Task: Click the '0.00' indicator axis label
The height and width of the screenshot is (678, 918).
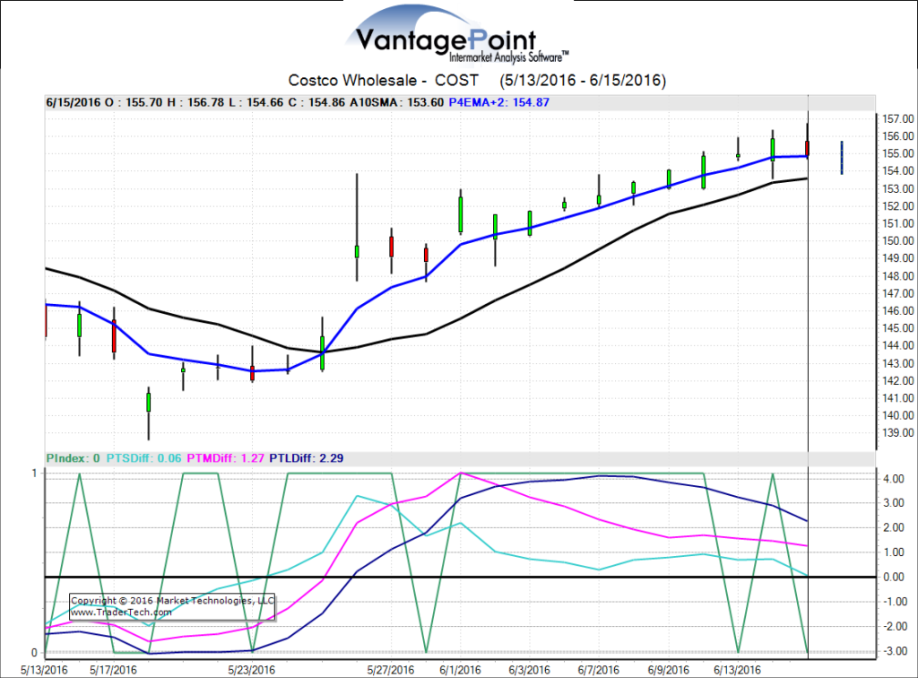Action: point(894,578)
